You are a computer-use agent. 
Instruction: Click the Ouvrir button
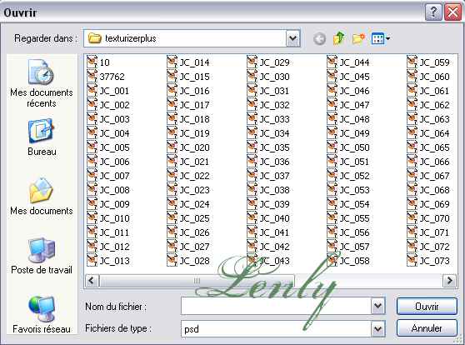427,306
